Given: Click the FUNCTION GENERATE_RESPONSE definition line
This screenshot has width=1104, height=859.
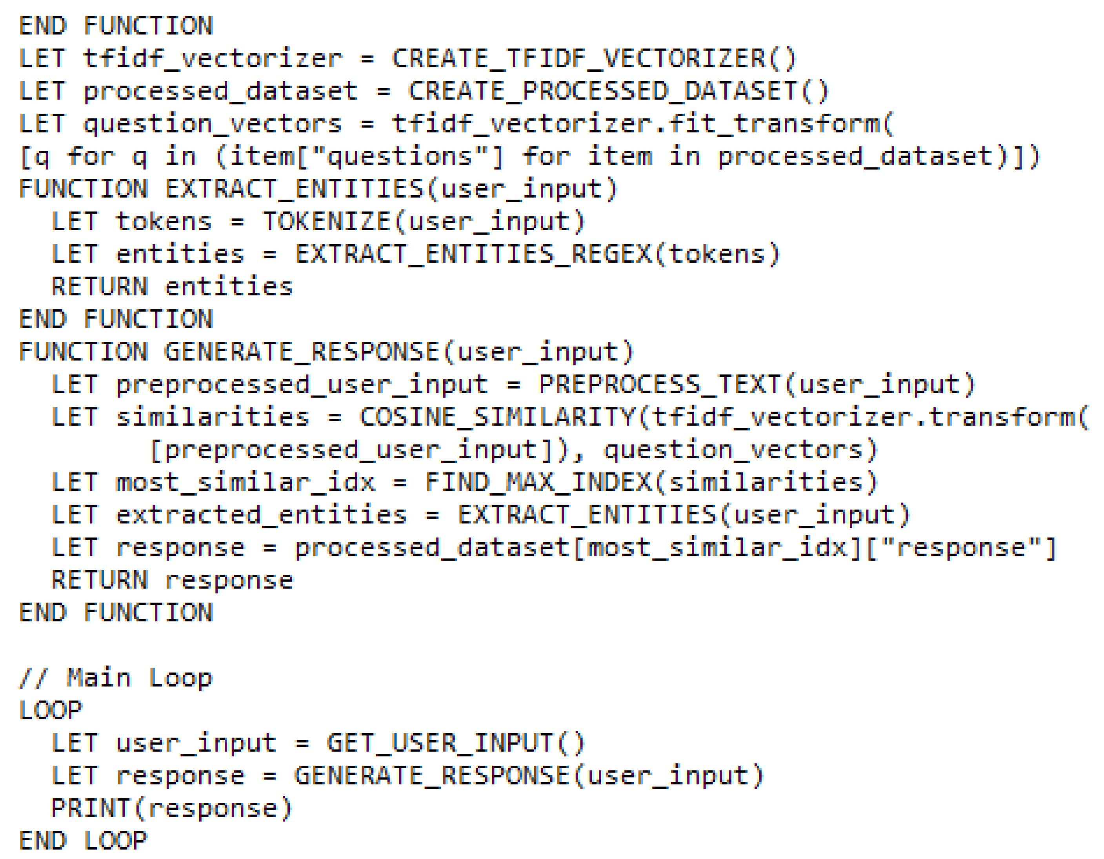Looking at the screenshot, I should click(327, 352).
